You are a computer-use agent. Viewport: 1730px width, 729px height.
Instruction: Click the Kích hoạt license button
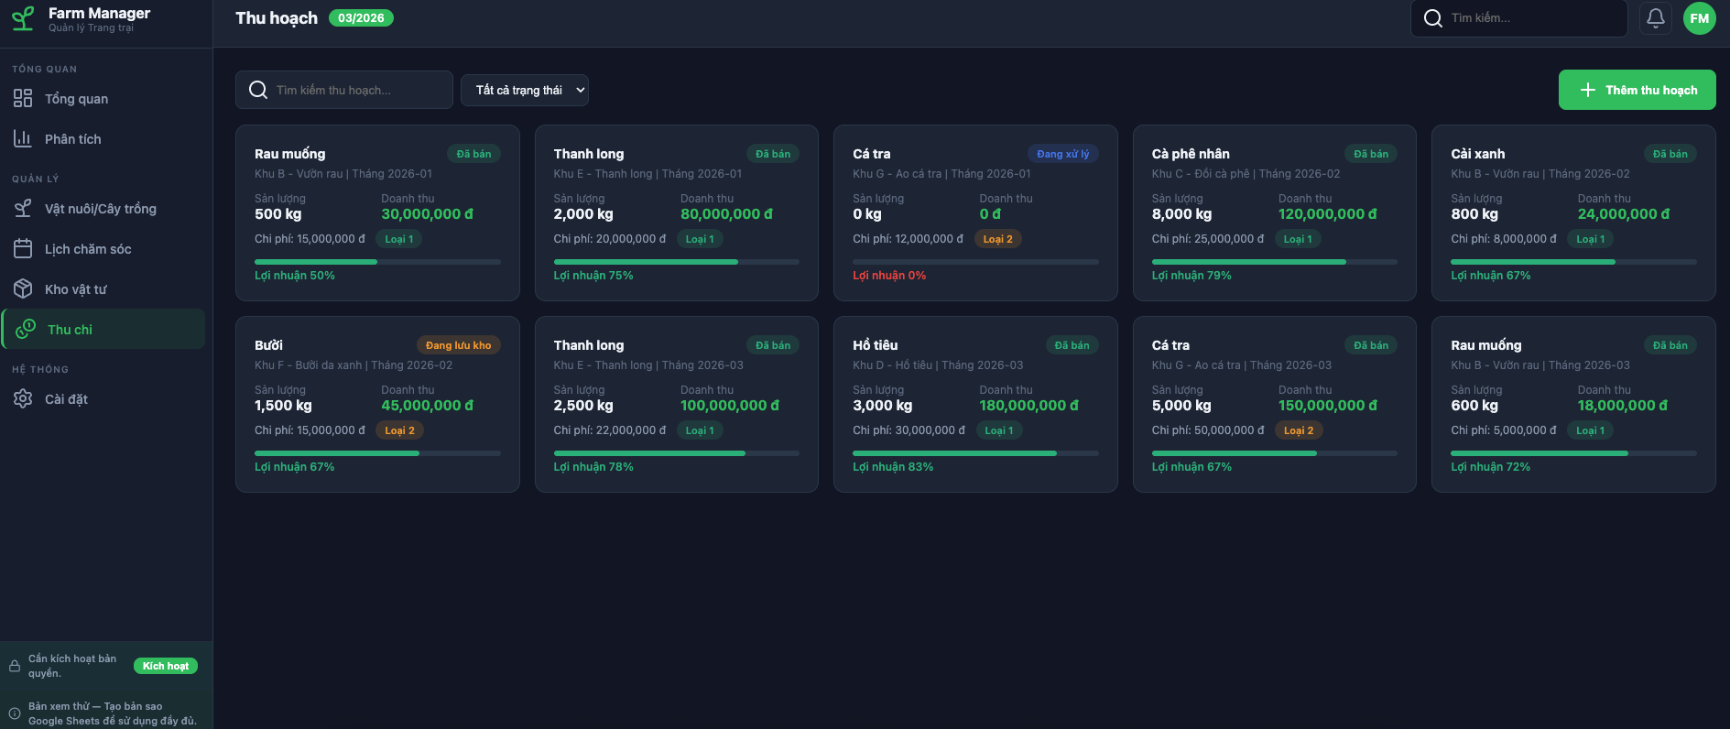166,666
